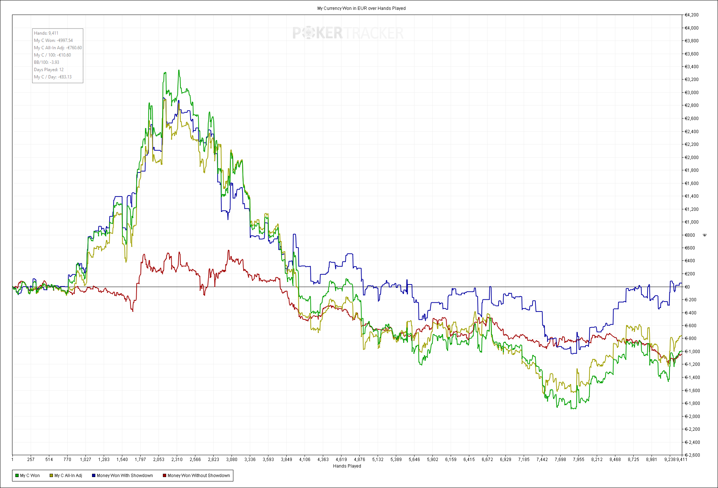This screenshot has width=718, height=488.
Task: Click the 6,159 x-axis tick label
Action: click(451, 460)
